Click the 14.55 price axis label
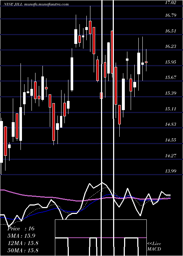Viewport: 183px width, 256px height. [171, 140]
